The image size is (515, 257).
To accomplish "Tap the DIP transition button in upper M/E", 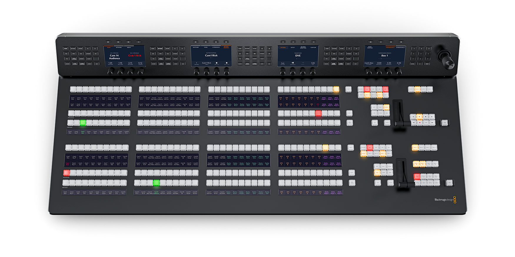I will [x=374, y=107].
